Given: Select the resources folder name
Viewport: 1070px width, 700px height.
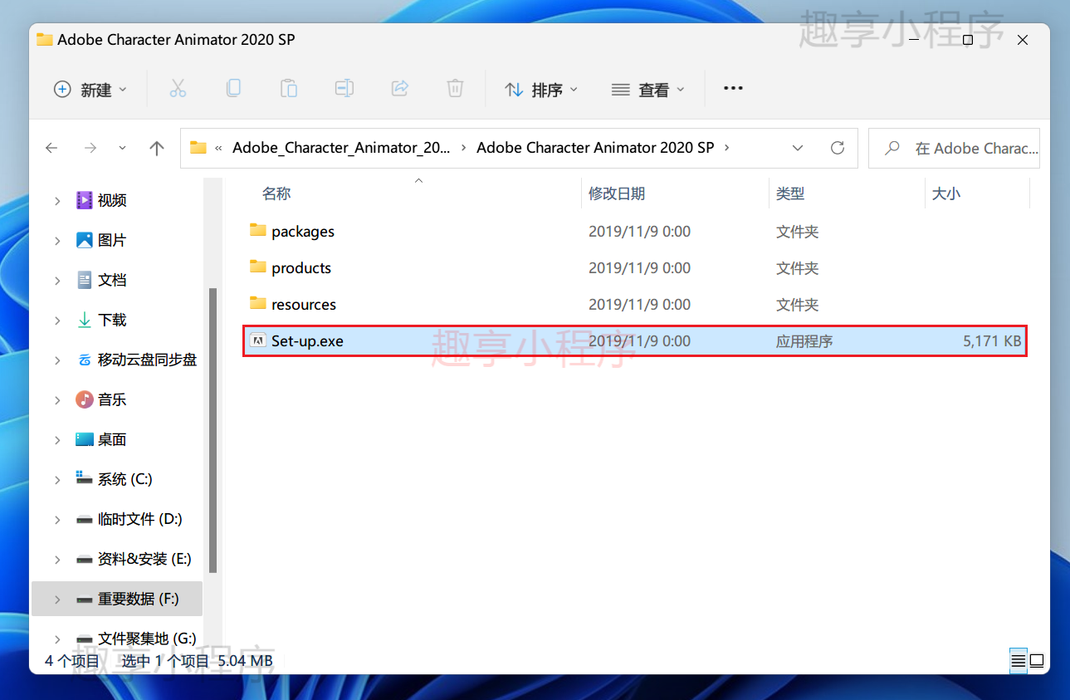Looking at the screenshot, I should coord(304,305).
